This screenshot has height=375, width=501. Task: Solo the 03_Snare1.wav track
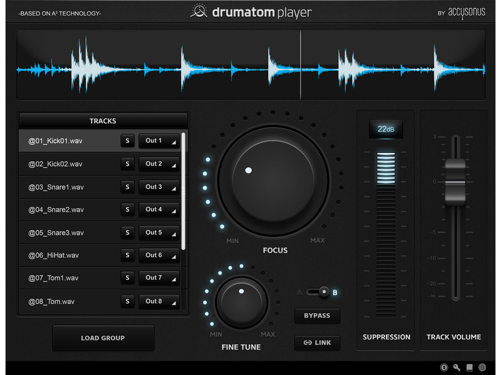click(x=127, y=187)
